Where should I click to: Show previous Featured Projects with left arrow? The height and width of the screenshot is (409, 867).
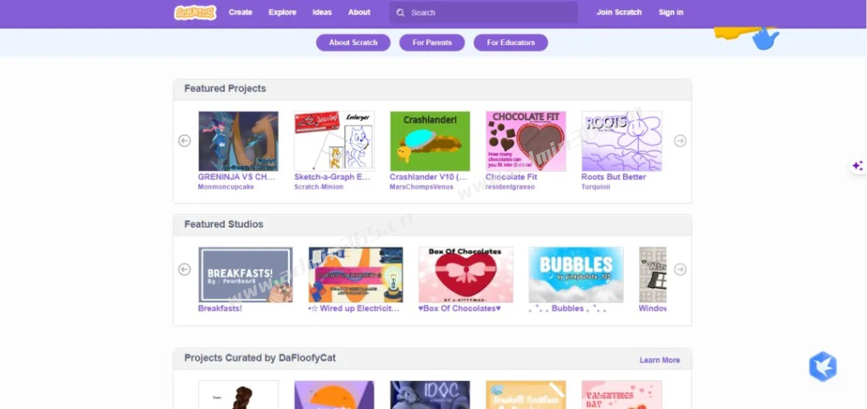click(184, 141)
